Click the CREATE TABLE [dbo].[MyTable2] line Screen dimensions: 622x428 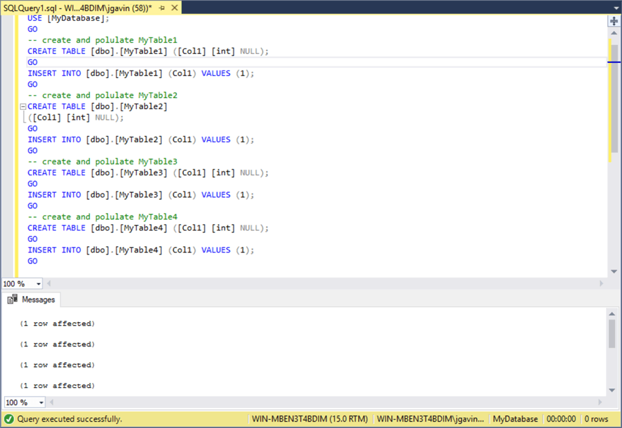pyautogui.click(x=97, y=106)
